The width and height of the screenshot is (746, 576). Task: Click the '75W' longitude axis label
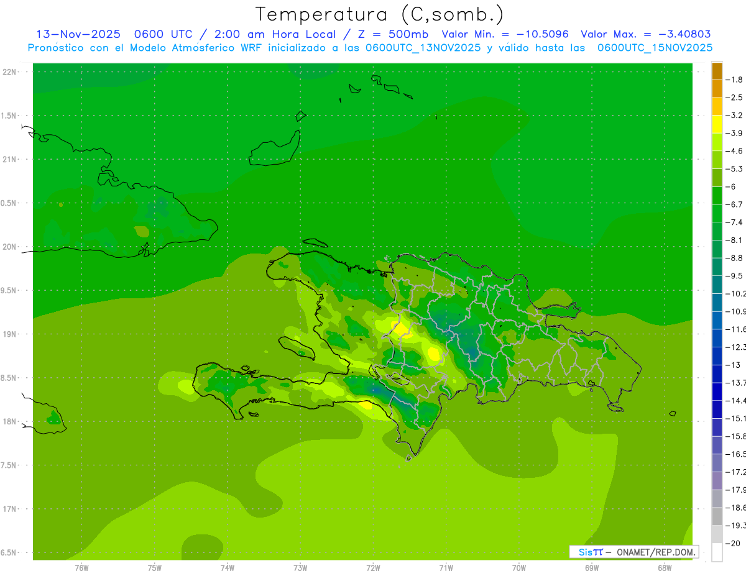tap(154, 568)
